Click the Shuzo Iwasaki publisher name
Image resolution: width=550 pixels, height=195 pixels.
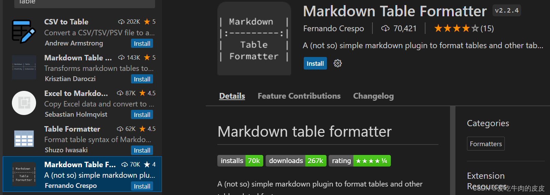coord(66,150)
